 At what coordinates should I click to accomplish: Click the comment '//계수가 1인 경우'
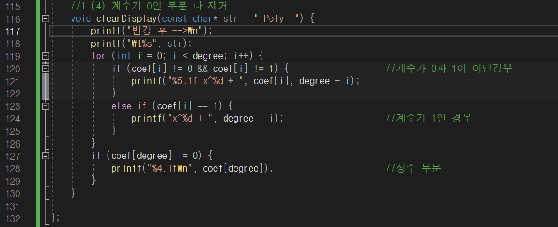pyautogui.click(x=429, y=118)
